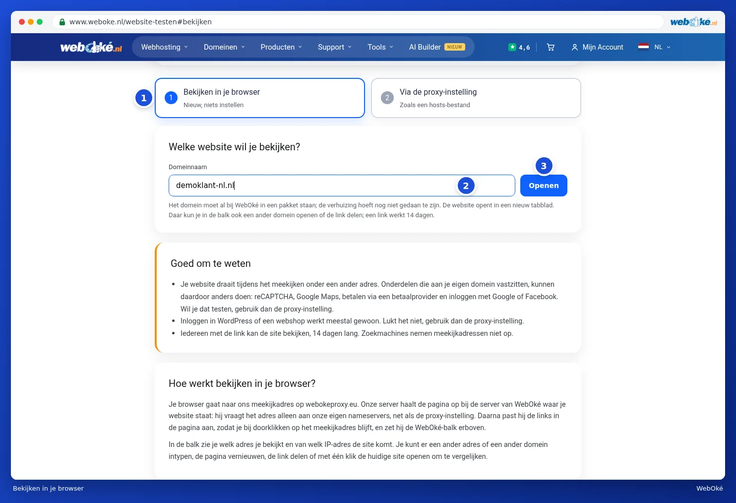736x503 pixels.
Task: Click the Domeinnaam input field
Action: tap(342, 186)
